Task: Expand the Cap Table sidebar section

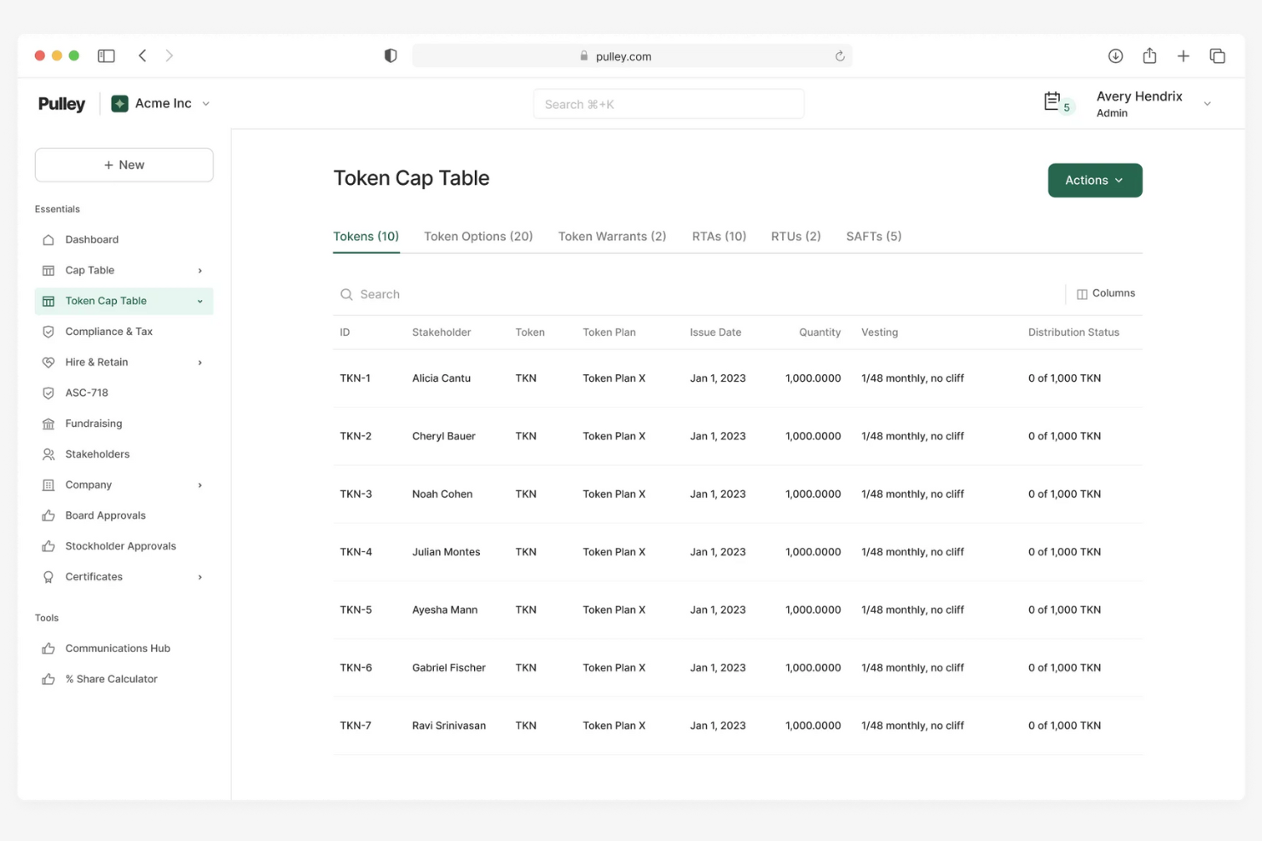Action: click(x=200, y=270)
